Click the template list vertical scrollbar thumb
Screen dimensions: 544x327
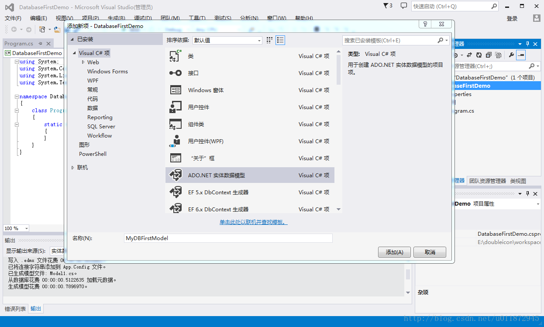tap(338, 69)
